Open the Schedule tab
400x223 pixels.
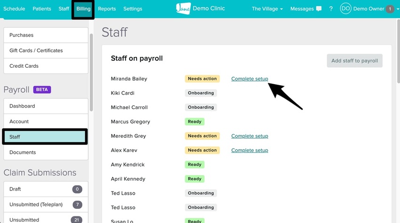[x=14, y=9]
